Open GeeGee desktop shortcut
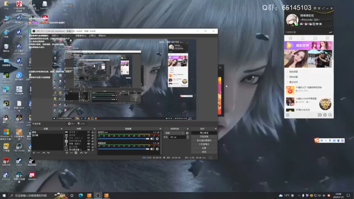The width and height of the screenshot is (354, 199). pyautogui.click(x=32, y=176)
